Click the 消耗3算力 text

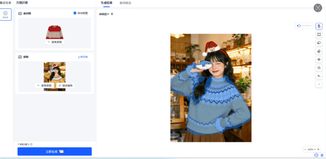click(x=24, y=144)
